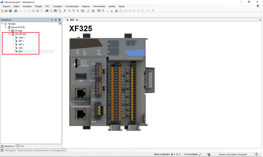Select the COM 1 port node

pyautogui.click(x=21, y=38)
